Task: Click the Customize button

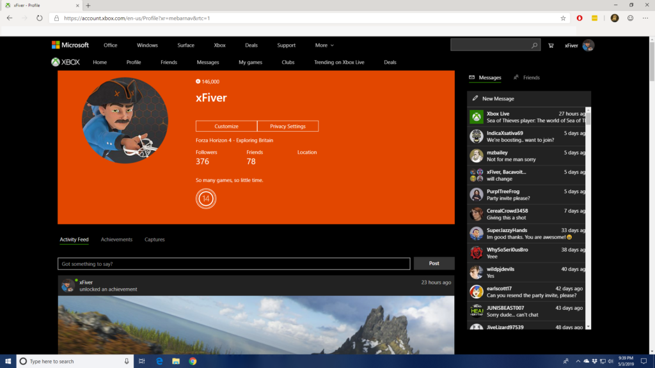Action: coord(226,126)
